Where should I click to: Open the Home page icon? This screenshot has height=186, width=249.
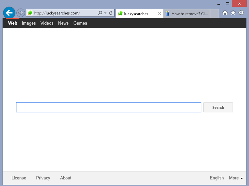coord(225,13)
